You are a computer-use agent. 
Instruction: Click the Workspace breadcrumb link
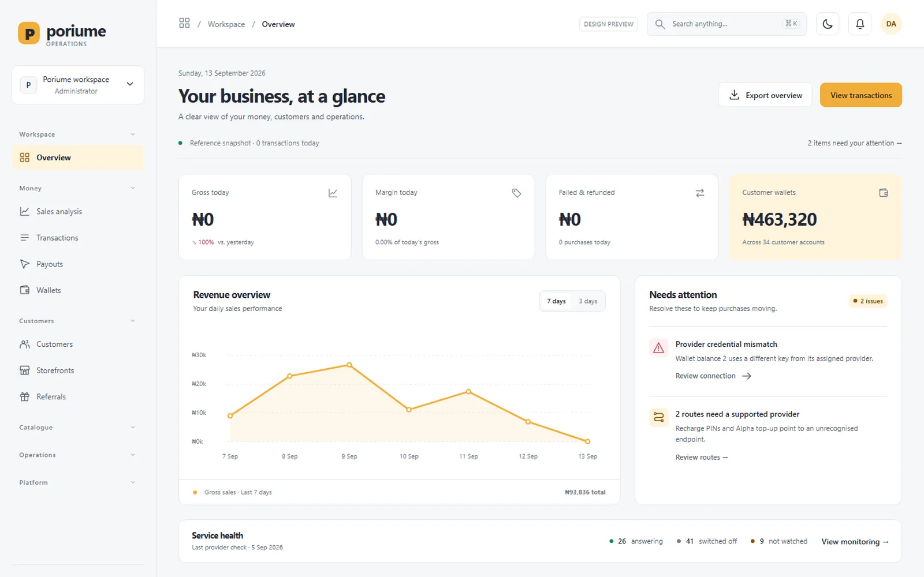pyautogui.click(x=226, y=24)
